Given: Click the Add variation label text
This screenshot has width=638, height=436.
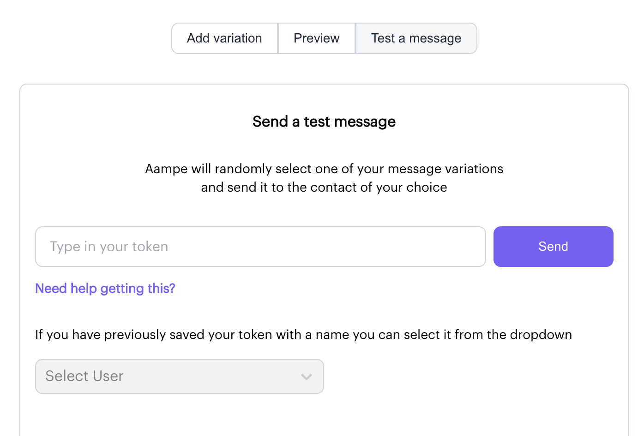Looking at the screenshot, I should (224, 38).
